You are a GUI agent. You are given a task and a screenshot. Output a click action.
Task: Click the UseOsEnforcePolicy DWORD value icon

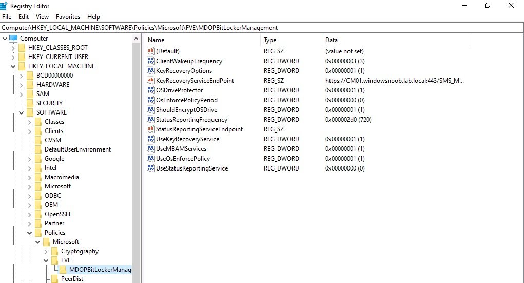[151, 158]
